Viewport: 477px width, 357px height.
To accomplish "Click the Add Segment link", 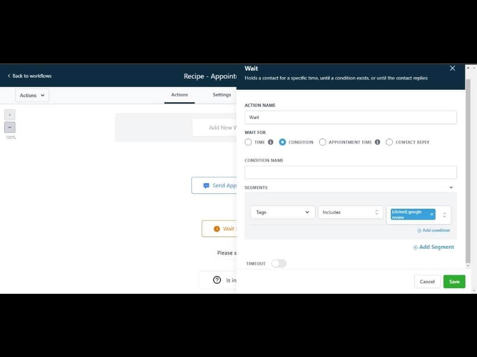I will [434, 247].
